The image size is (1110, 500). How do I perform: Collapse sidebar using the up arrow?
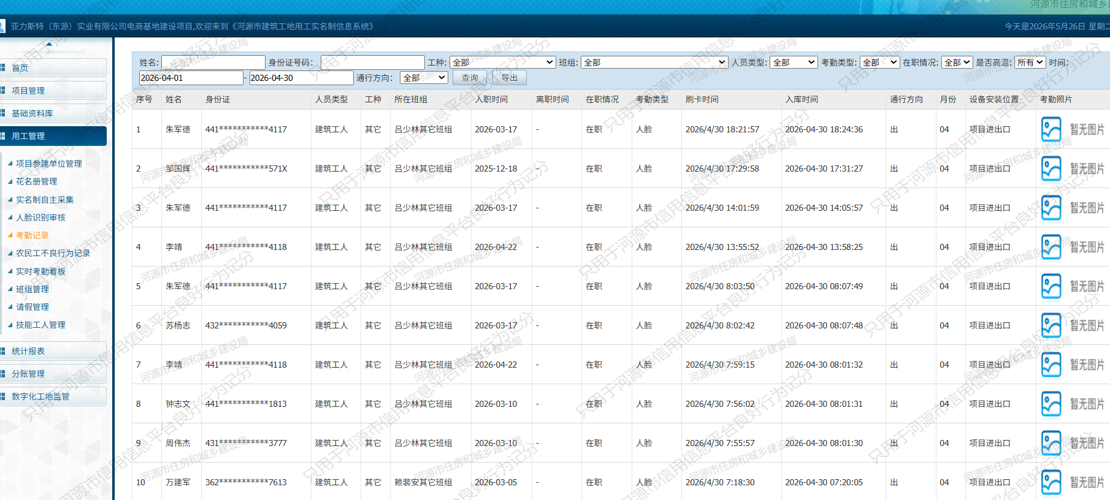tap(49, 44)
